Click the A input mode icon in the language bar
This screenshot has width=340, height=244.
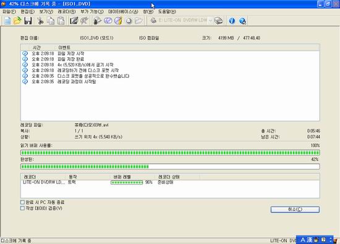pos(303,240)
